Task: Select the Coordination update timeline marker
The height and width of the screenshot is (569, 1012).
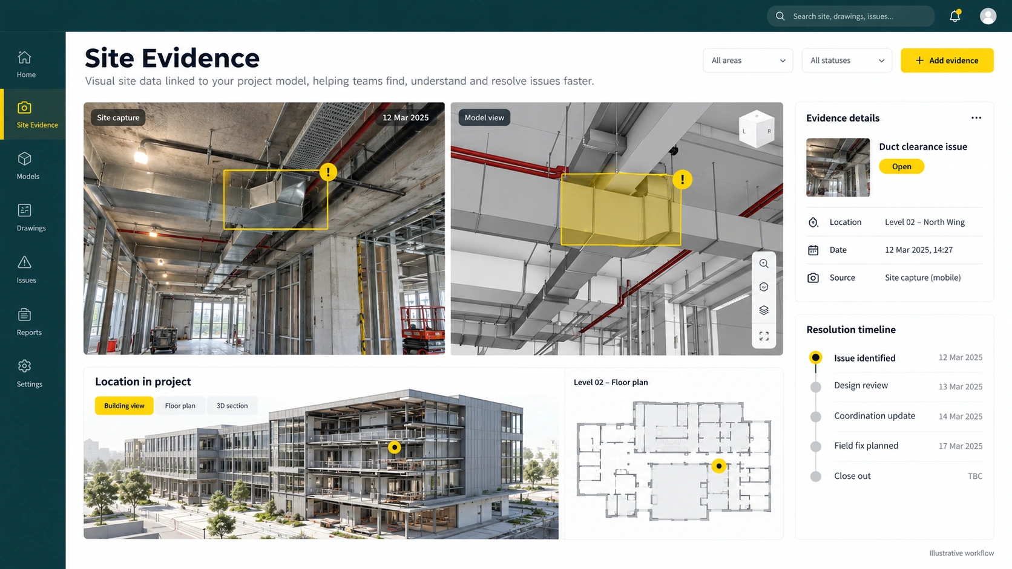Action: 816,417
